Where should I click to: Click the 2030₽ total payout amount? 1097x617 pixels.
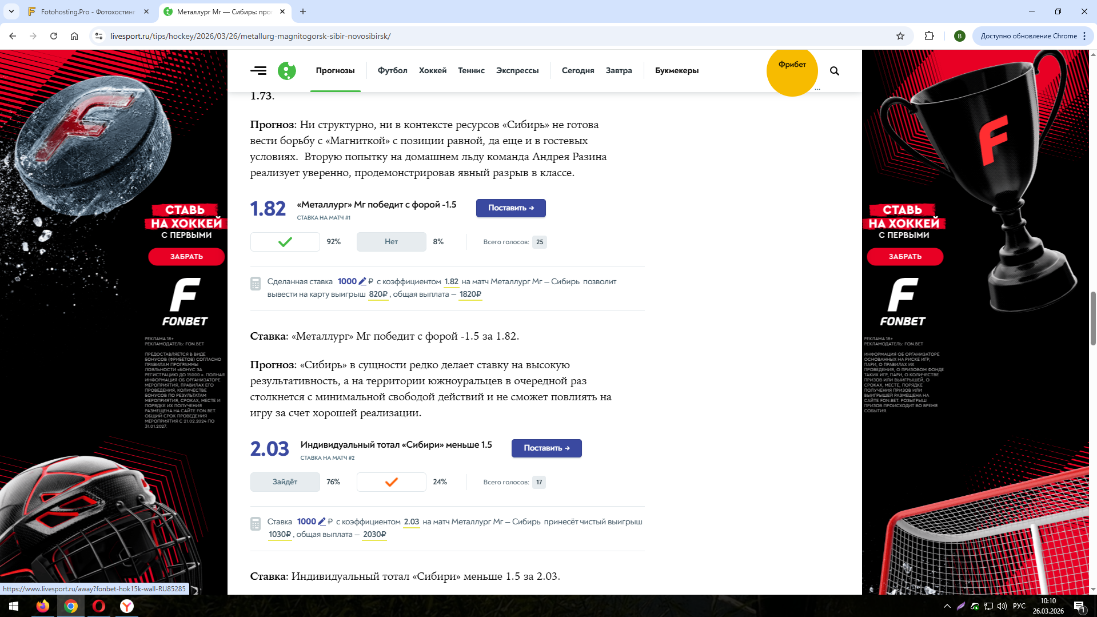tap(374, 535)
